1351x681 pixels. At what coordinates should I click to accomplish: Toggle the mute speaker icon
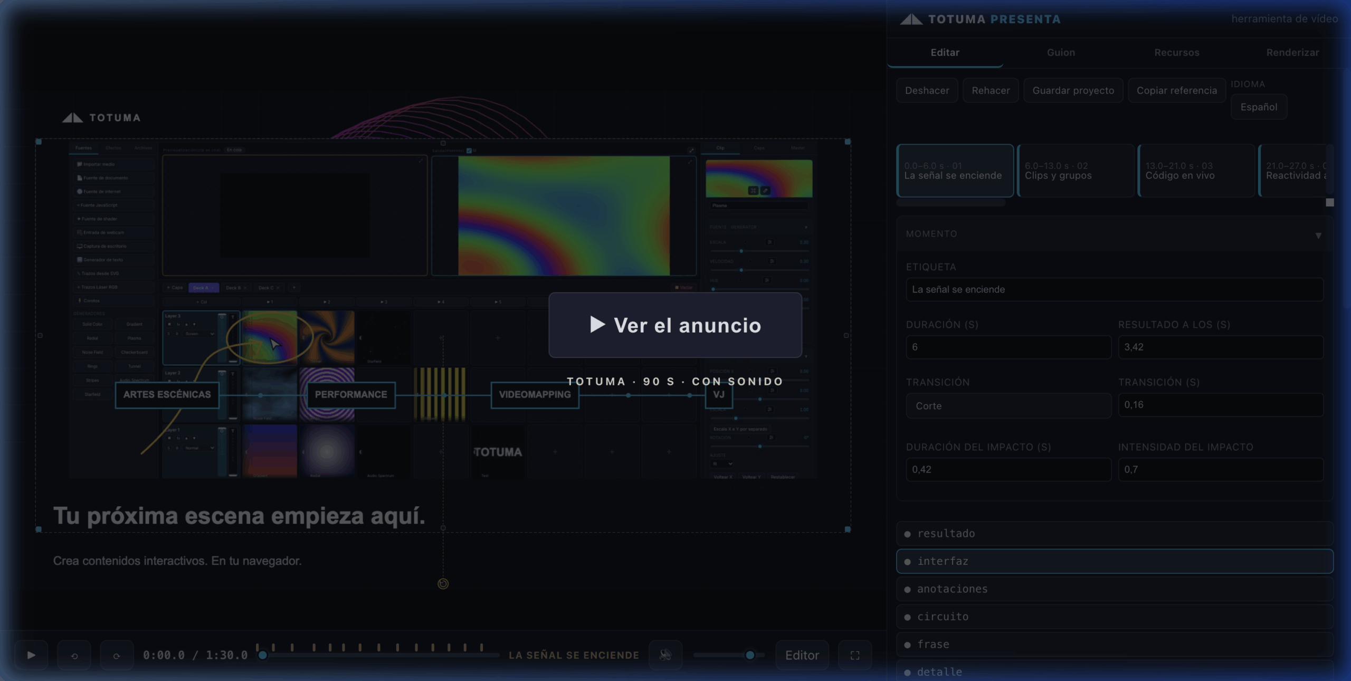665,655
